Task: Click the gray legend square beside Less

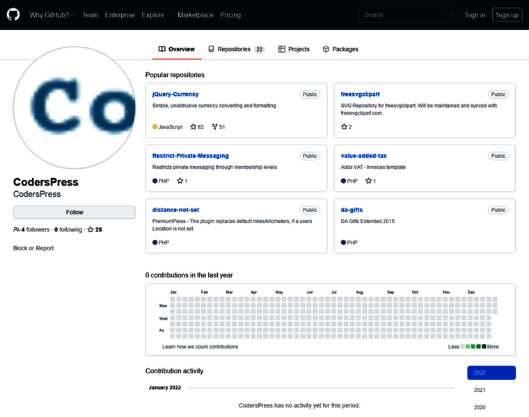Action: coord(463,347)
